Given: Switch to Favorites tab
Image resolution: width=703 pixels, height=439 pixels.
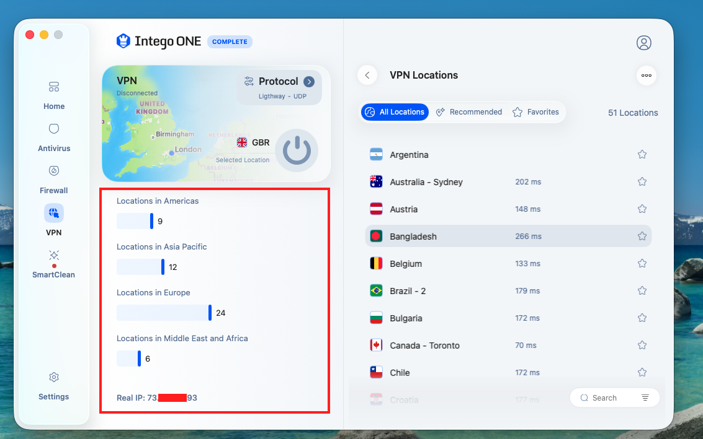Looking at the screenshot, I should coord(535,112).
